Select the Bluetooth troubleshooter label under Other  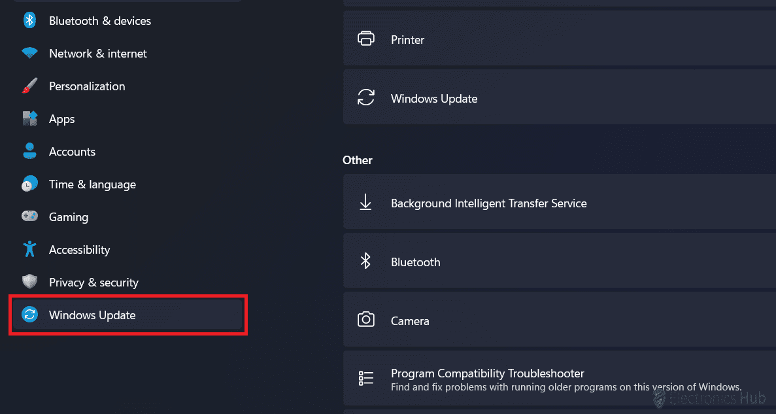pyautogui.click(x=415, y=262)
